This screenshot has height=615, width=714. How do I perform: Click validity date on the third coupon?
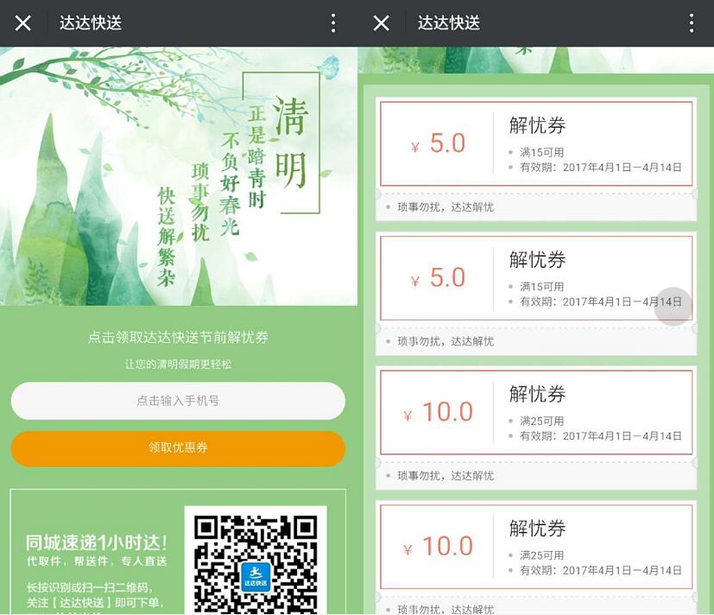click(601, 436)
